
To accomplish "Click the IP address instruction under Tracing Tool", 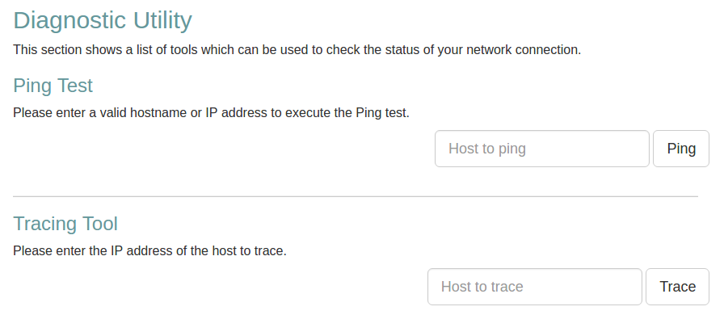I will (150, 251).
